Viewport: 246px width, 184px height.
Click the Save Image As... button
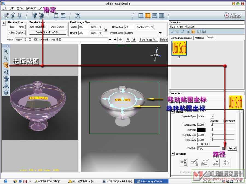pyautogui.click(x=148, y=40)
